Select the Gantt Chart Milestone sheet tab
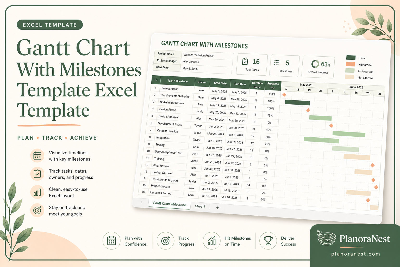 (169, 204)
